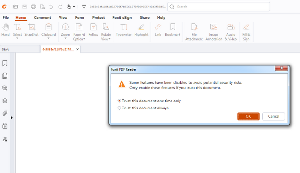300x173 pixels.
Task: Open the Help tab
Action: [x=161, y=18]
